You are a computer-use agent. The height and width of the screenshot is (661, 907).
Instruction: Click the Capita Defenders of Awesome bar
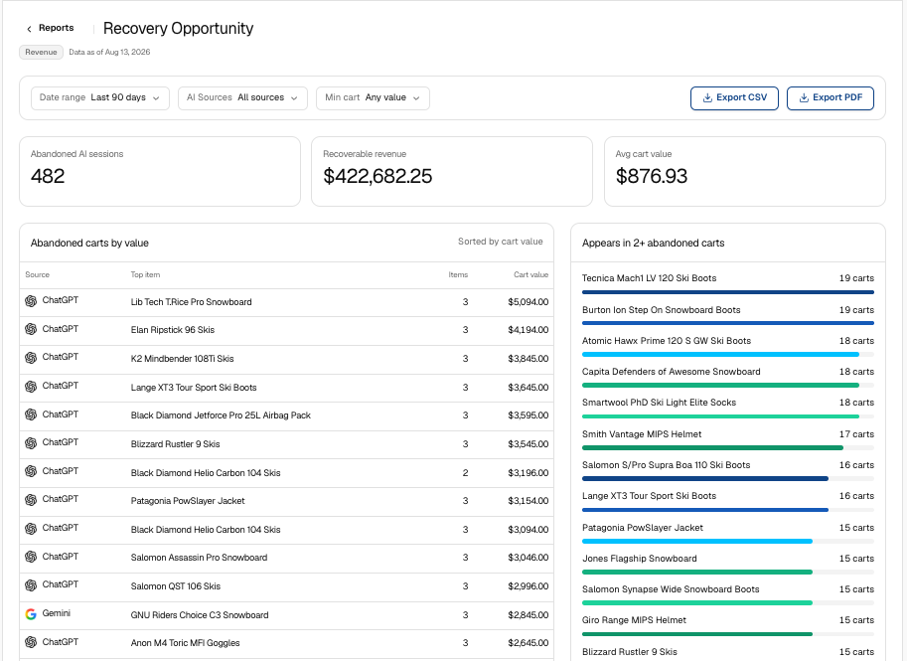click(727, 385)
